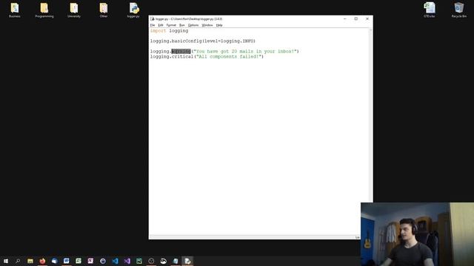Click the logger.py title bar text
This screenshot has width=474, height=266.
189,18
